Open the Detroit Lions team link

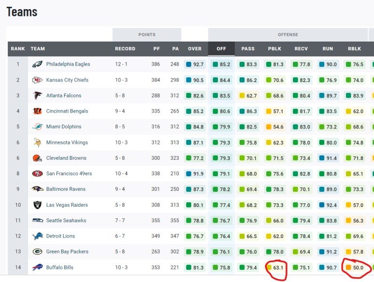tap(60, 236)
